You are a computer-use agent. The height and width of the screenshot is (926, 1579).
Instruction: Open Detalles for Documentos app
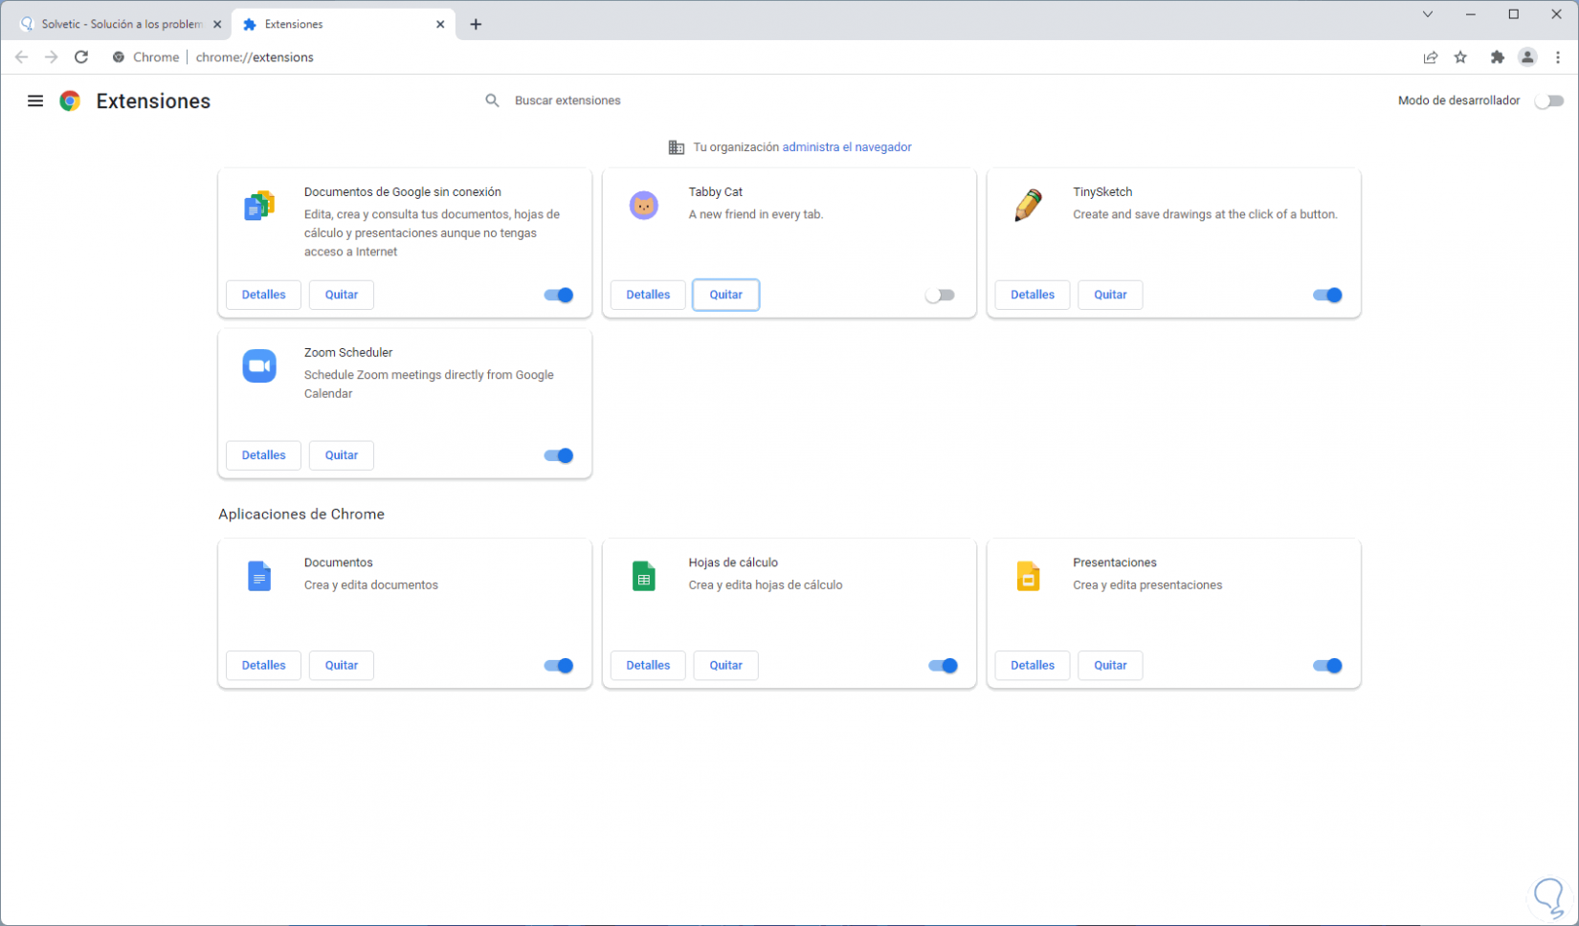[263, 666]
